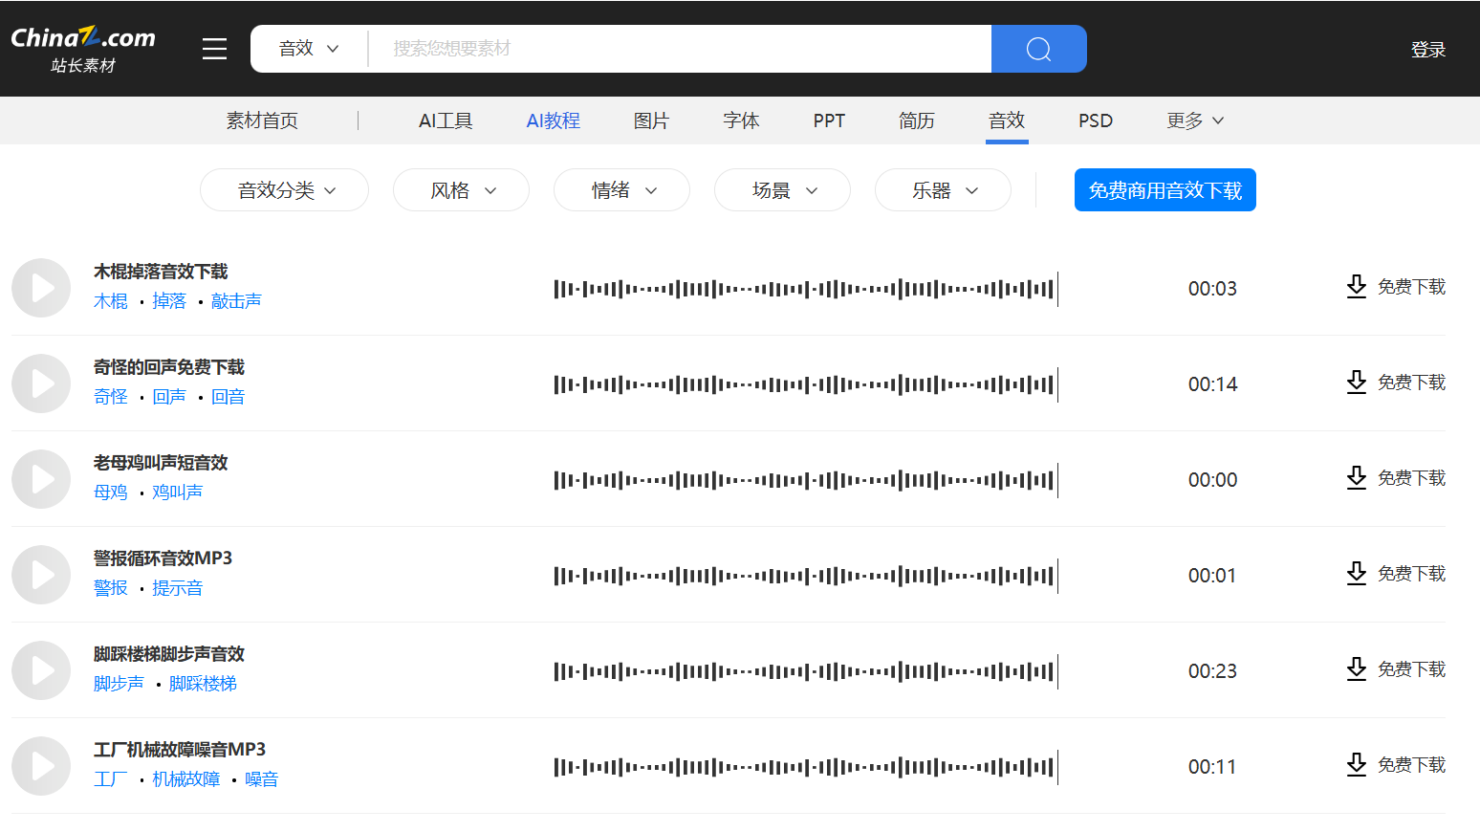The image size is (1480, 832).
Task: Switch to the 图片 tab
Action: (650, 120)
